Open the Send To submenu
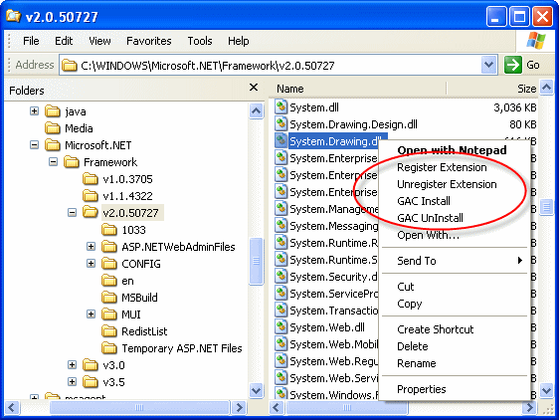This screenshot has height=420, width=559. coord(455,261)
